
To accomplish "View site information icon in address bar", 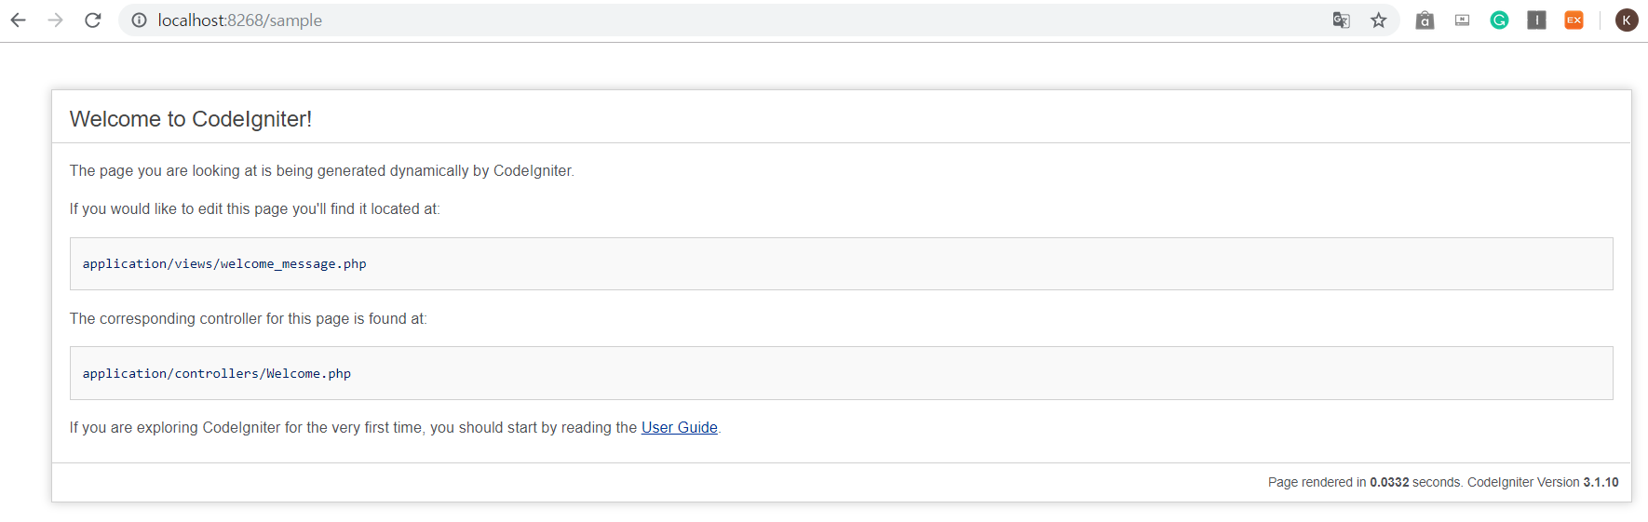I will pyautogui.click(x=139, y=20).
